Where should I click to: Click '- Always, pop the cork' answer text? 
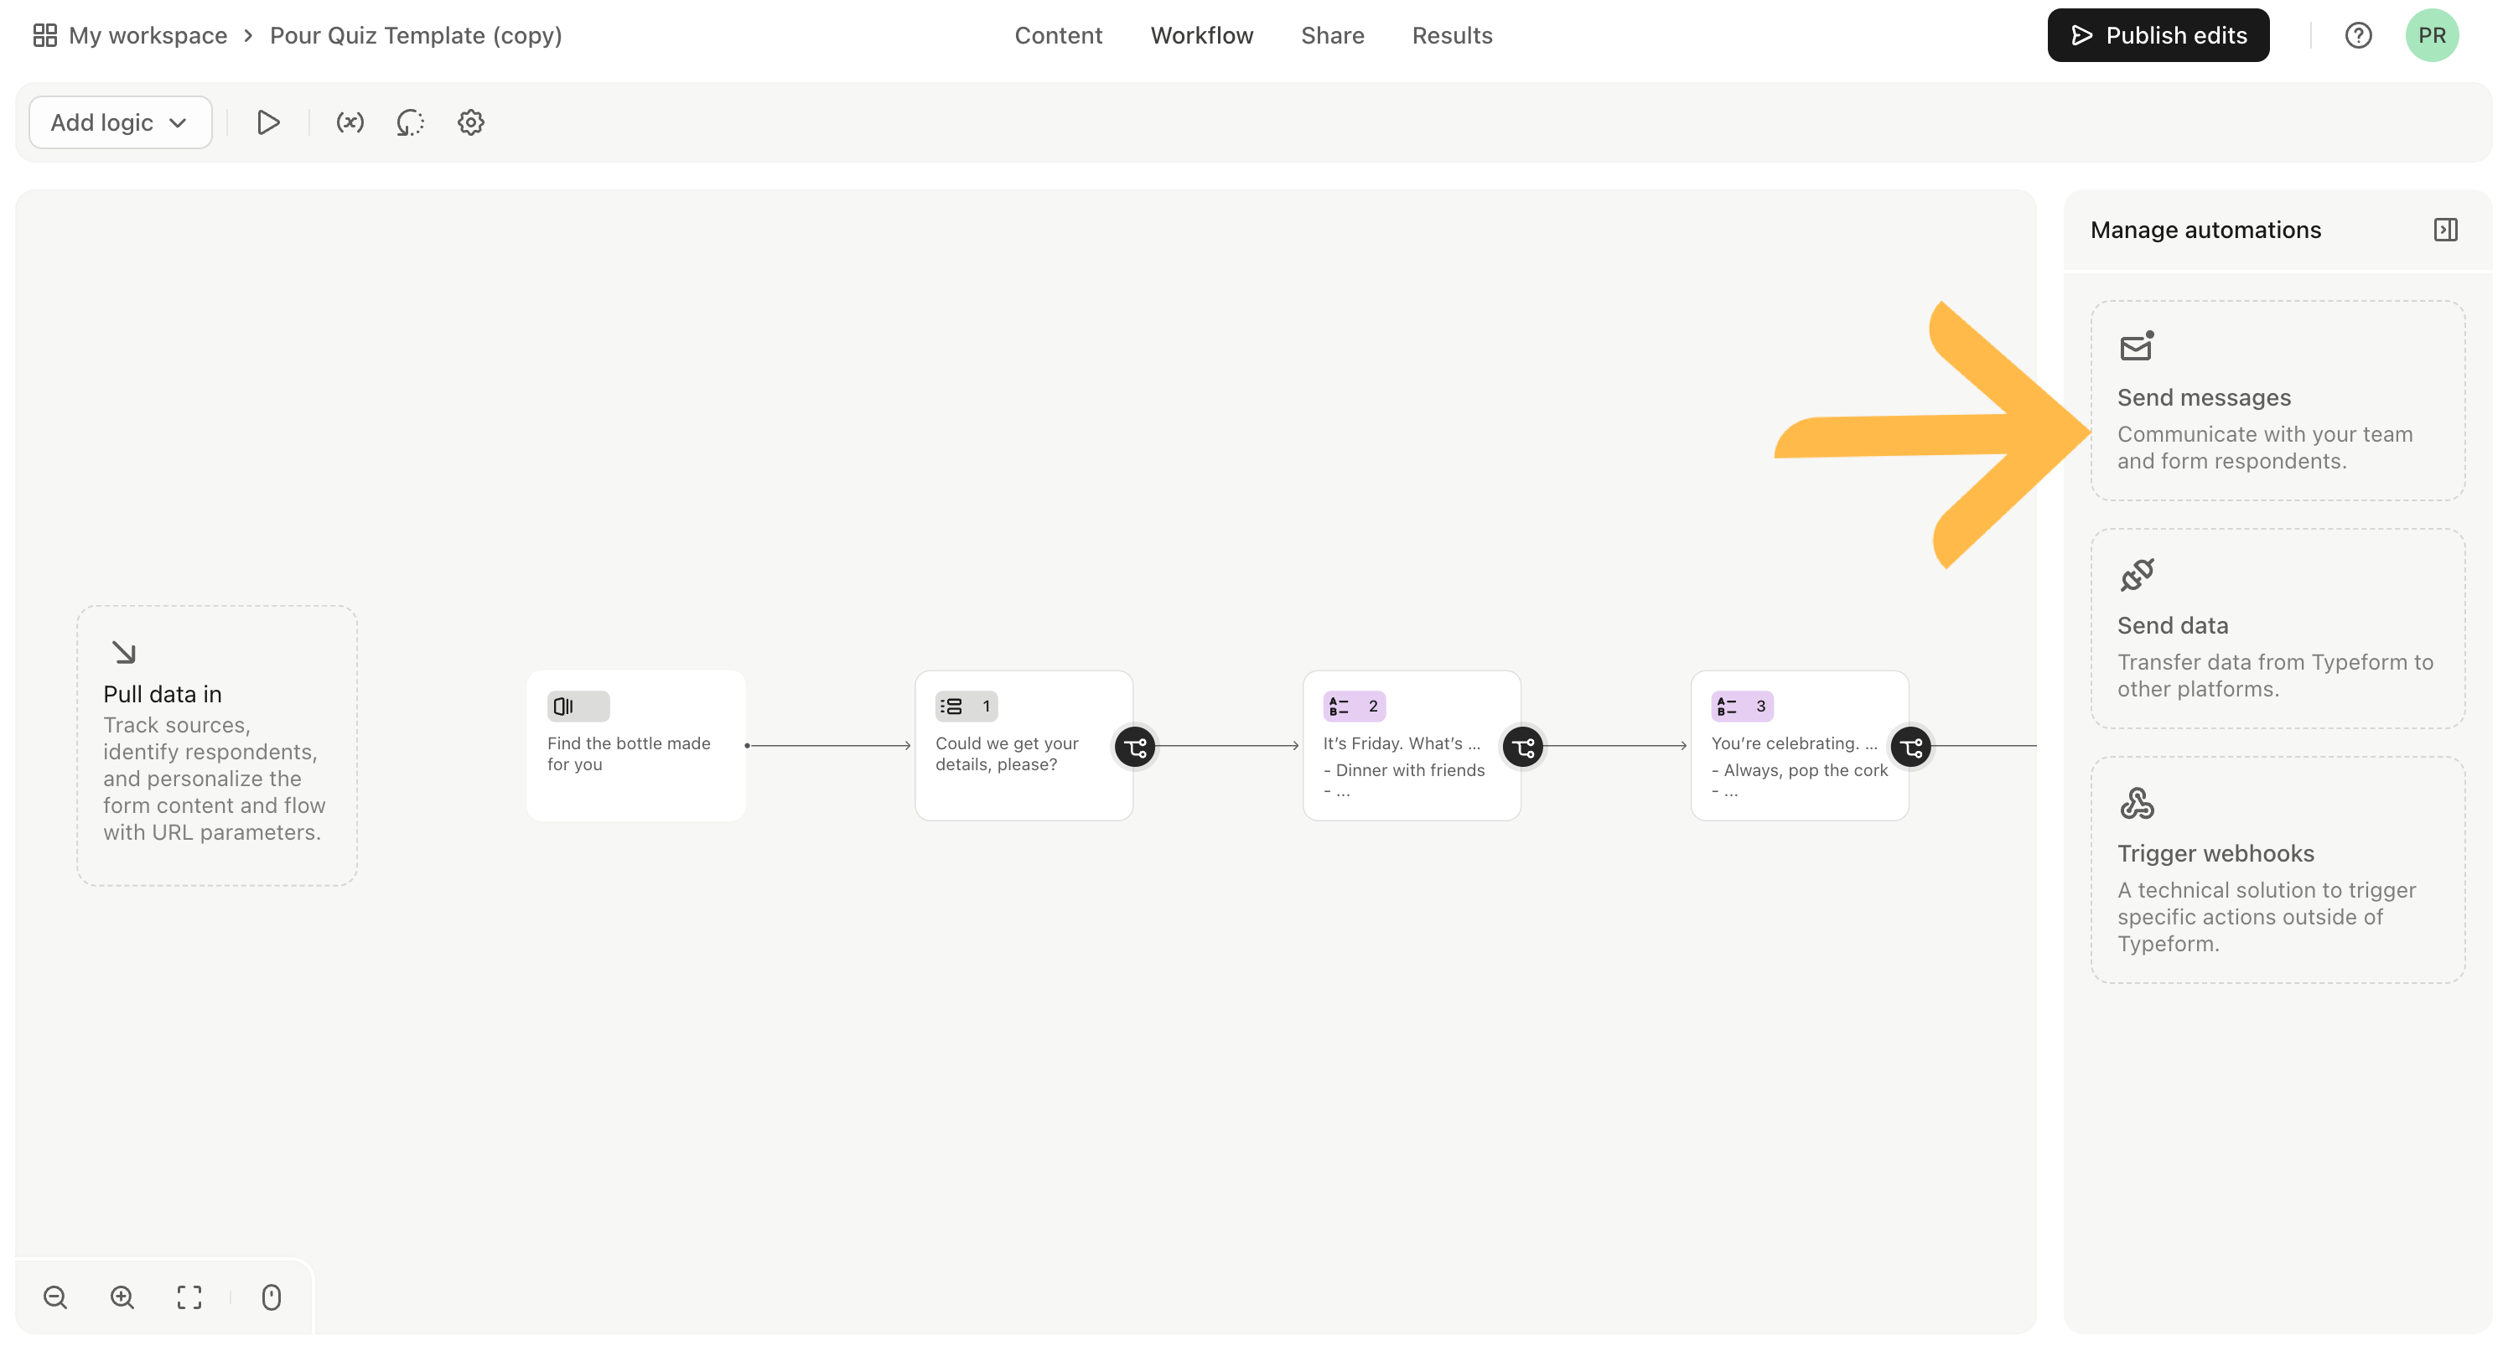(1800, 771)
